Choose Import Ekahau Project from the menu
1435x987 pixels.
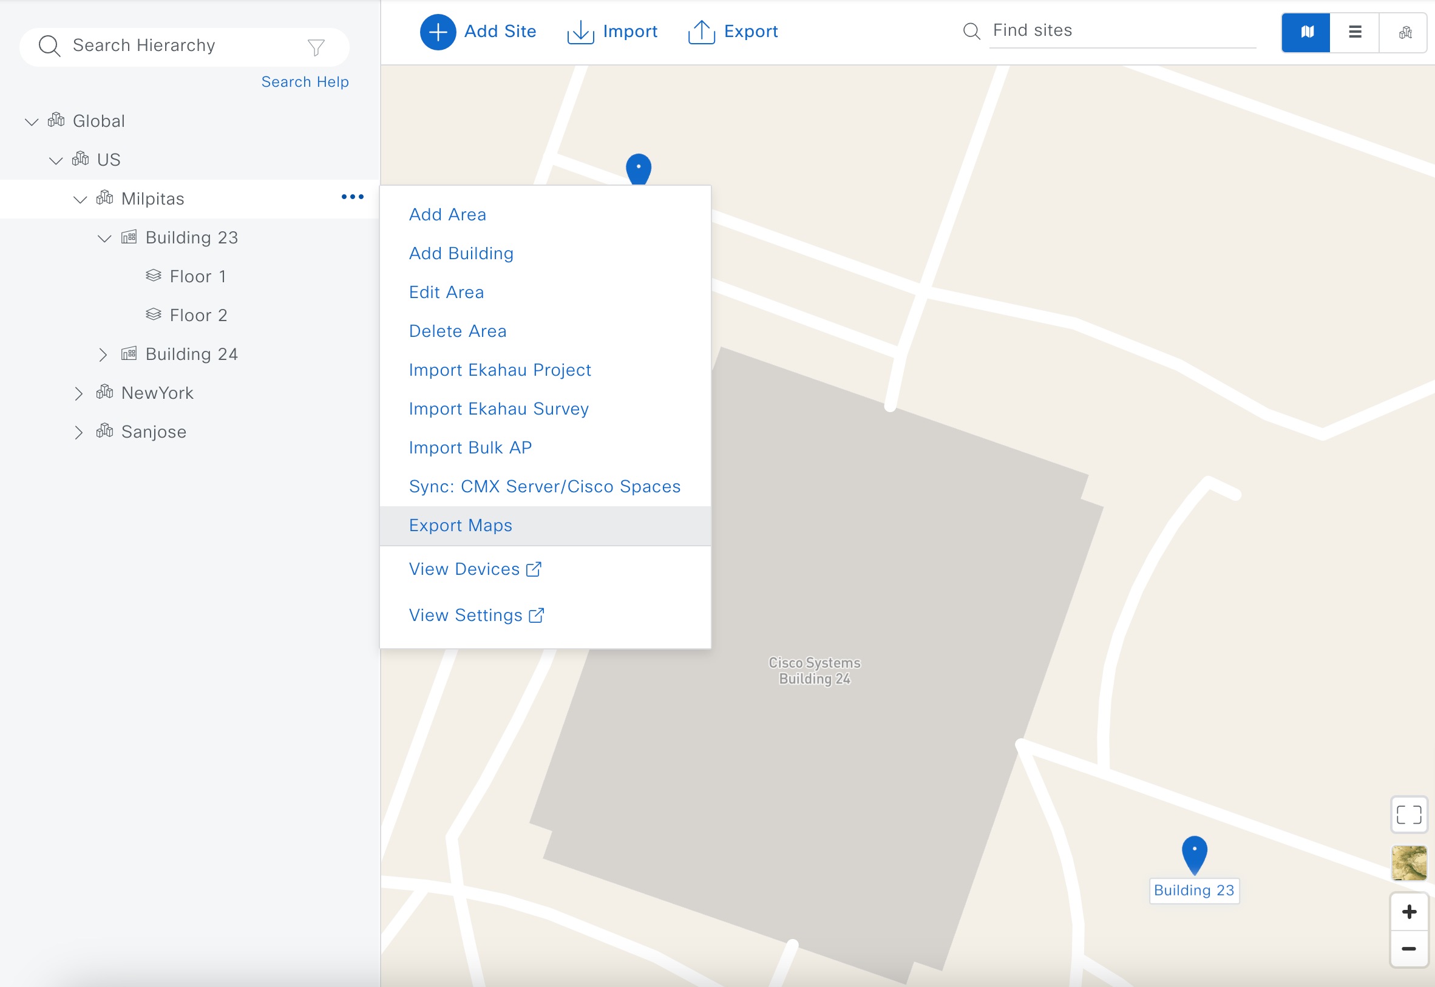[x=500, y=369]
